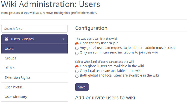The image size is (187, 102).
Task: Open the User Directory page
Action: pyautogui.click(x=34, y=97)
